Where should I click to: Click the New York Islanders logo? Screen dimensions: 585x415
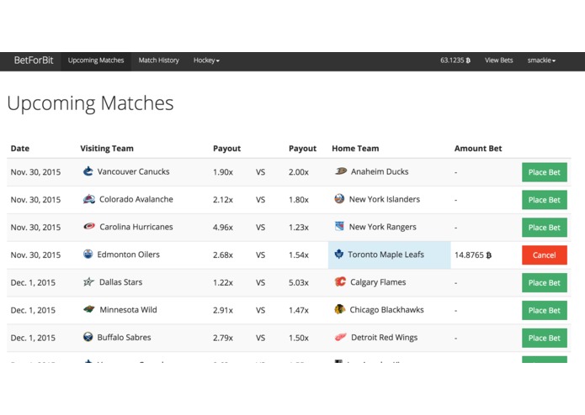point(339,199)
